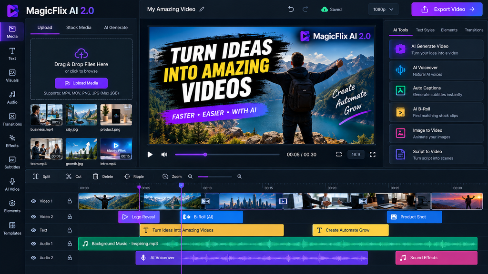
Task: Select the Product Shot clip
Action: coord(414,217)
